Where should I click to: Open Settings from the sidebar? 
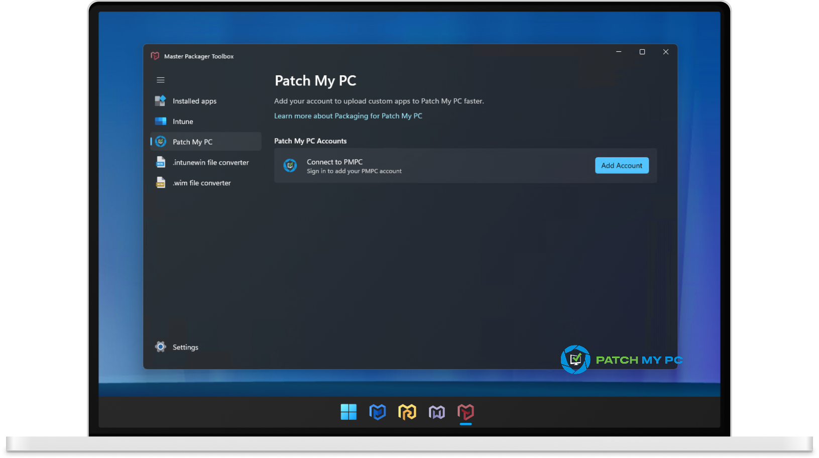click(x=185, y=347)
